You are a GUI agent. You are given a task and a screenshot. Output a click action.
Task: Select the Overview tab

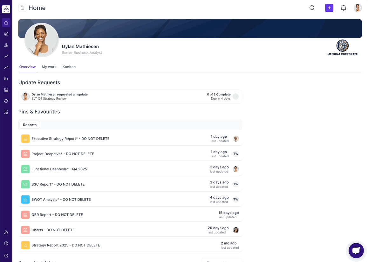click(27, 67)
